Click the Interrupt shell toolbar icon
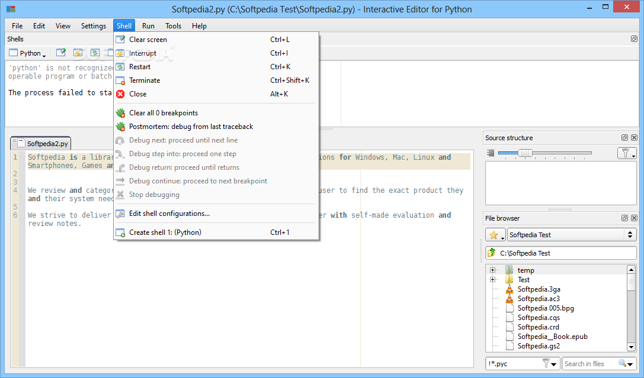This screenshot has height=378, width=644. [78, 53]
